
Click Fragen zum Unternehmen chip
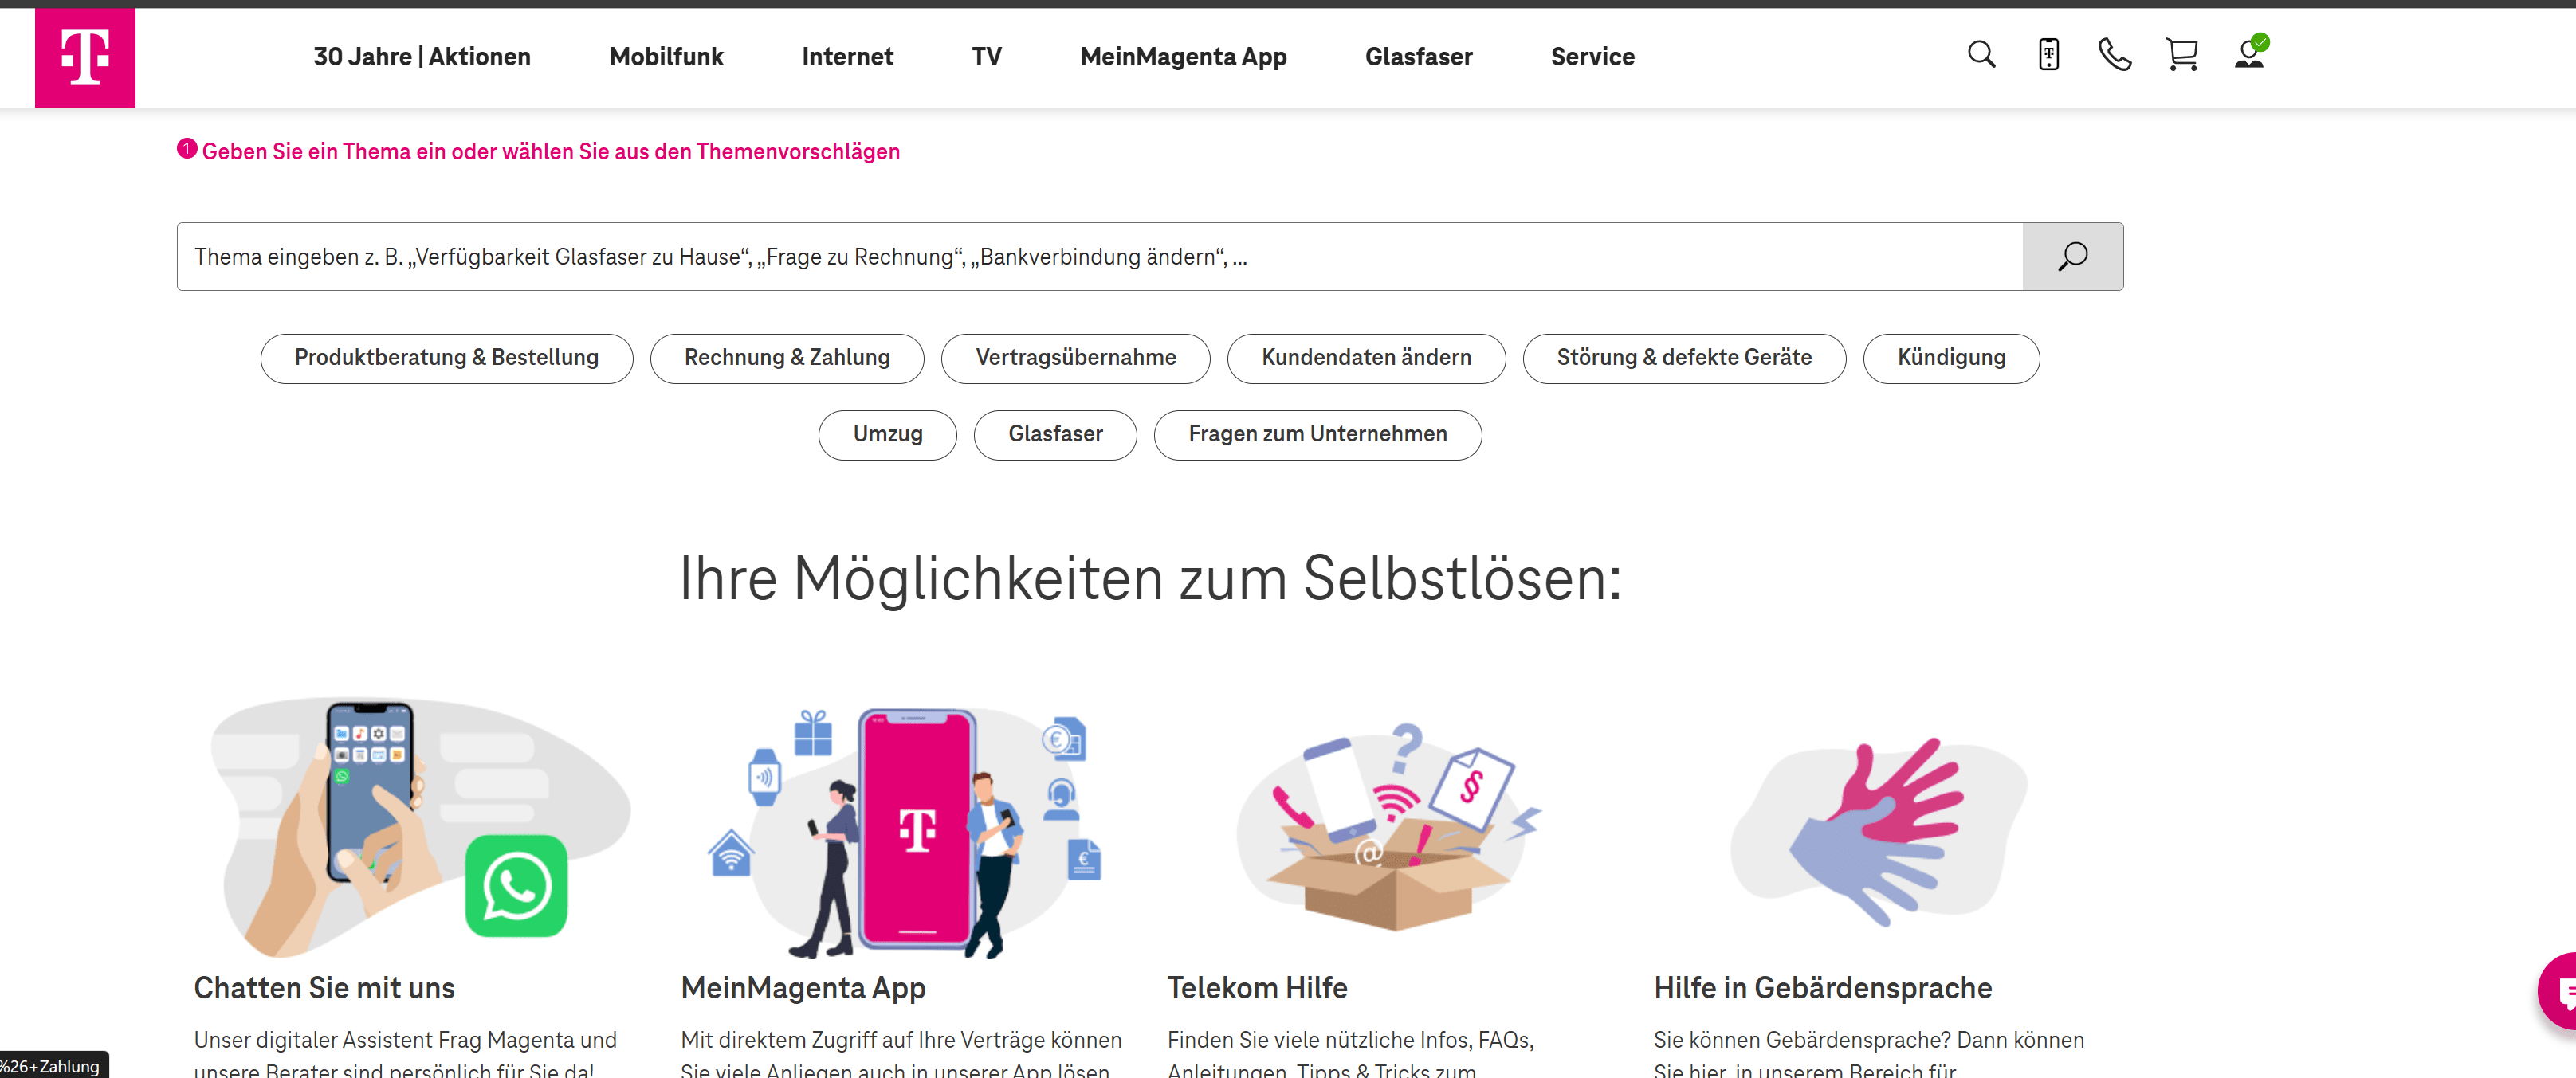1317,435
